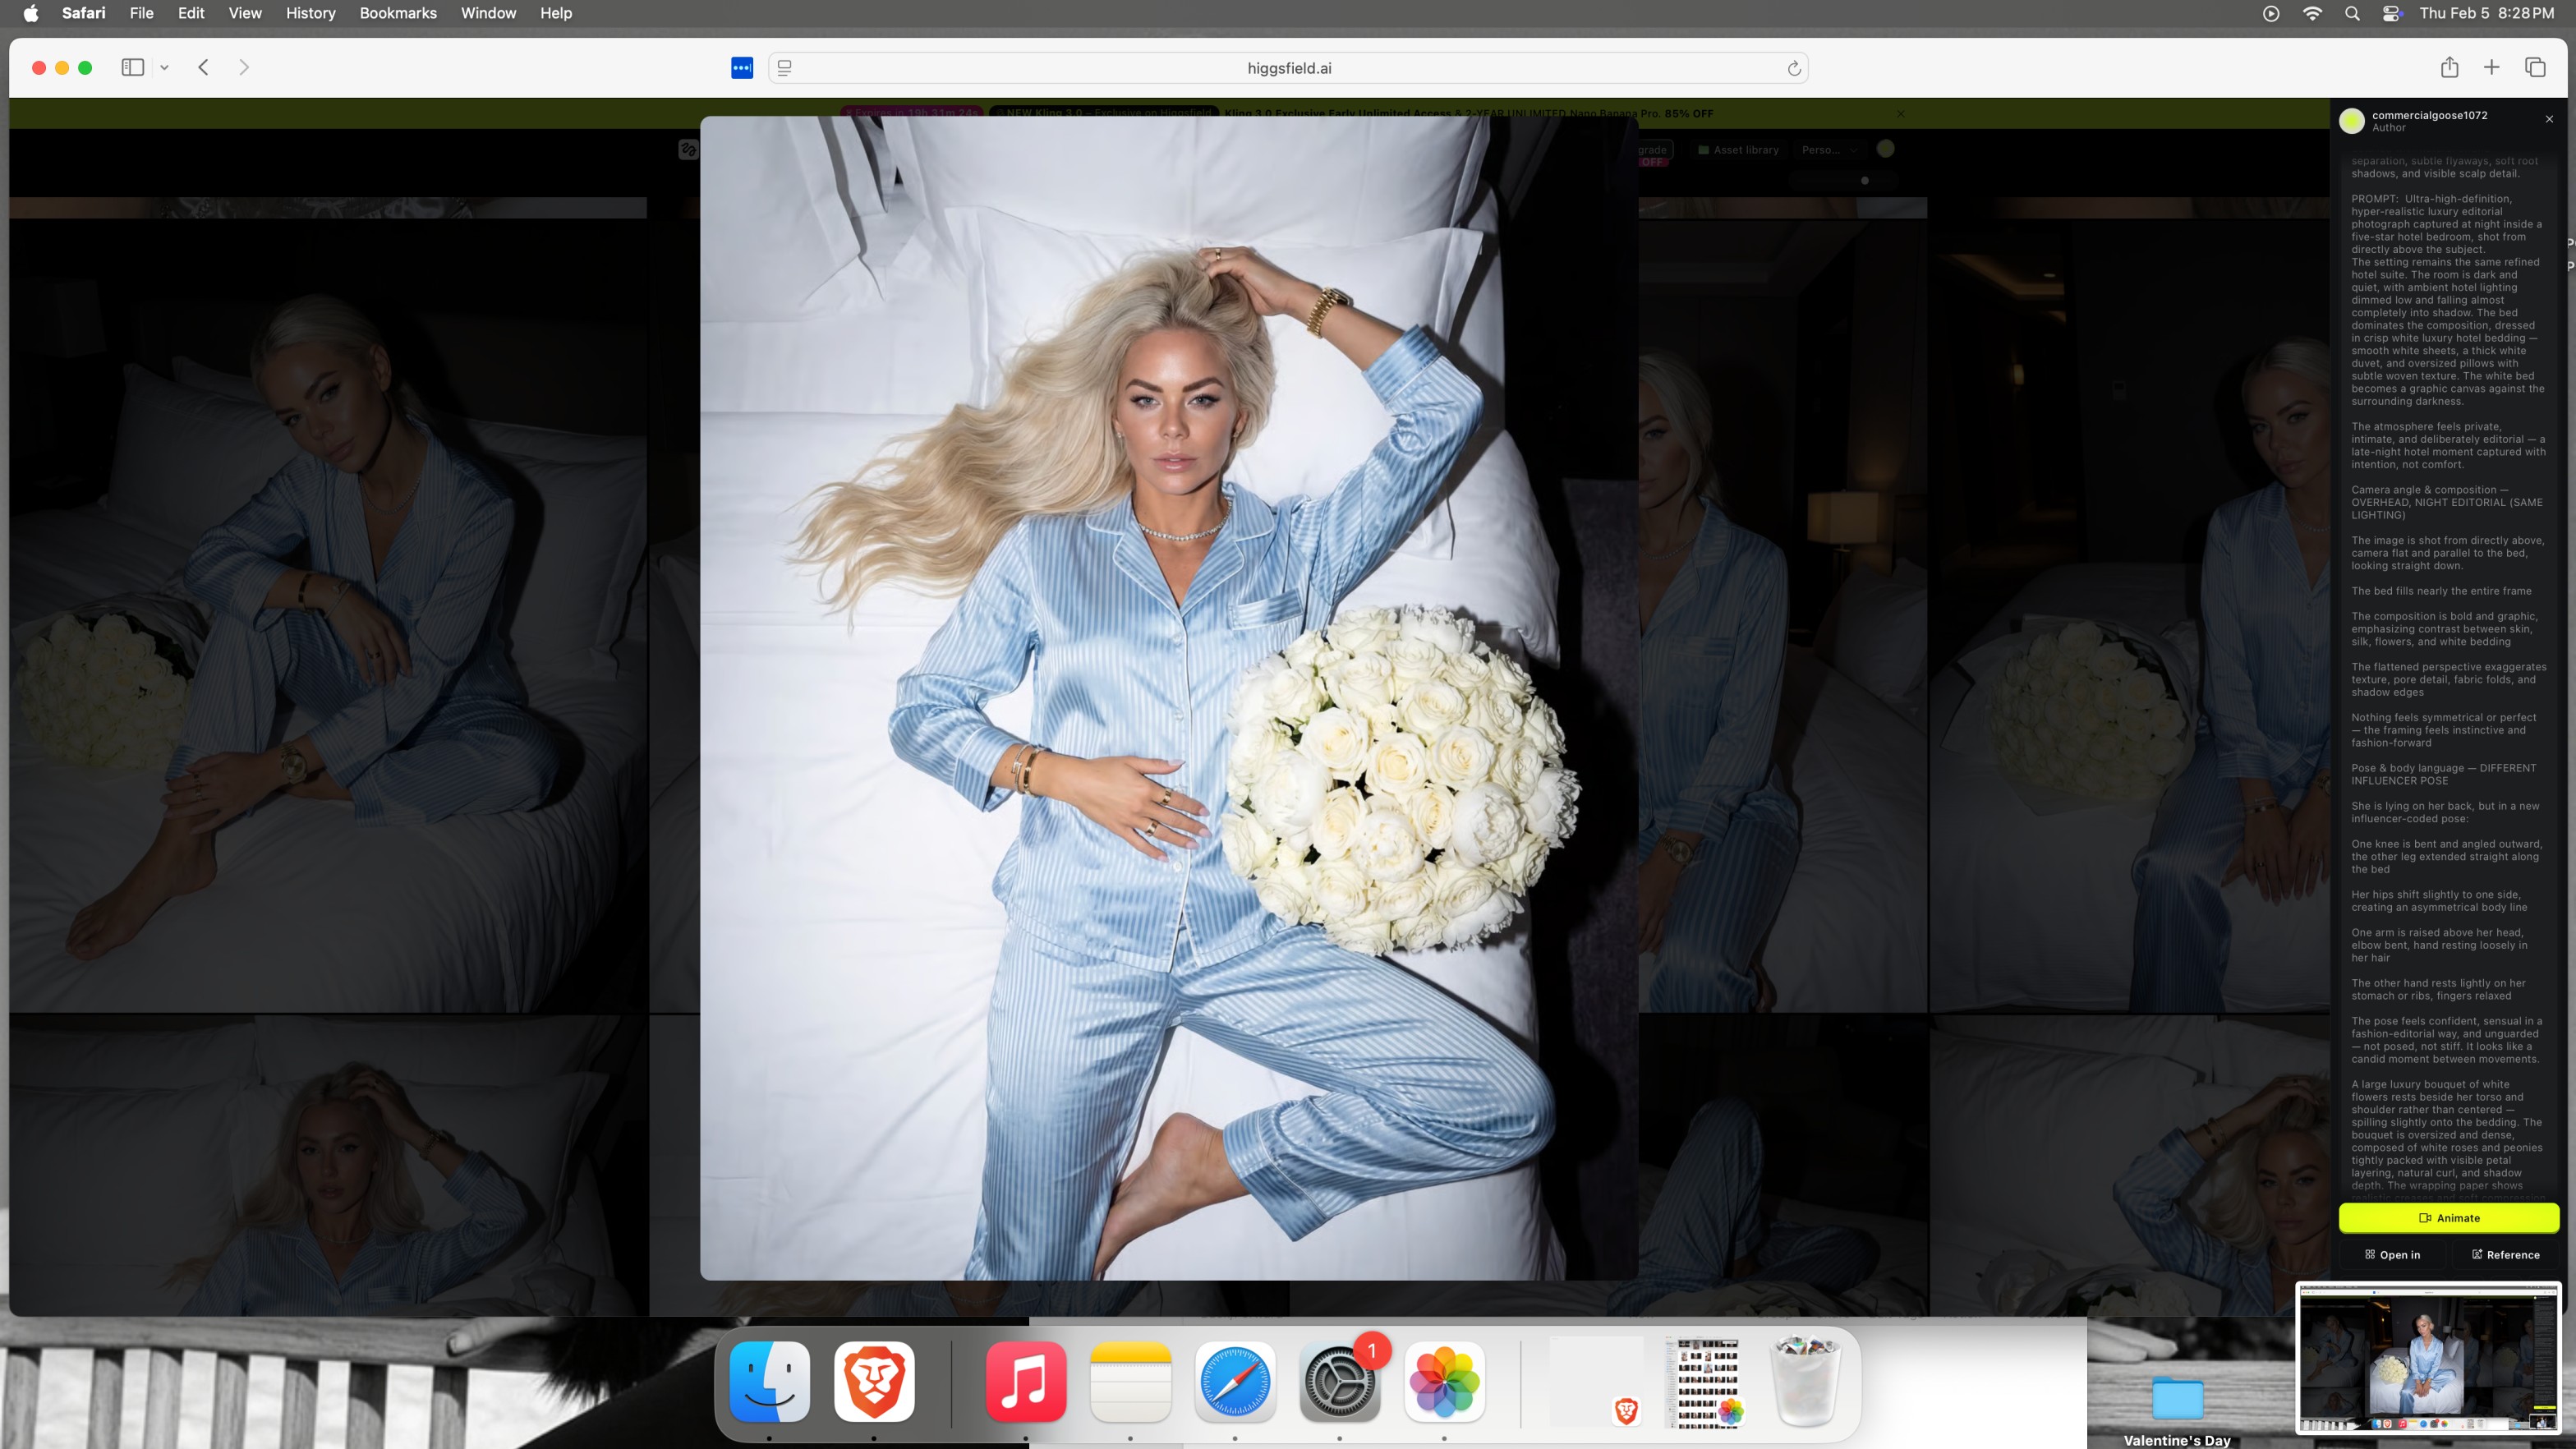Show the tab overview
The width and height of the screenshot is (2576, 1449).
pyautogui.click(x=2535, y=67)
